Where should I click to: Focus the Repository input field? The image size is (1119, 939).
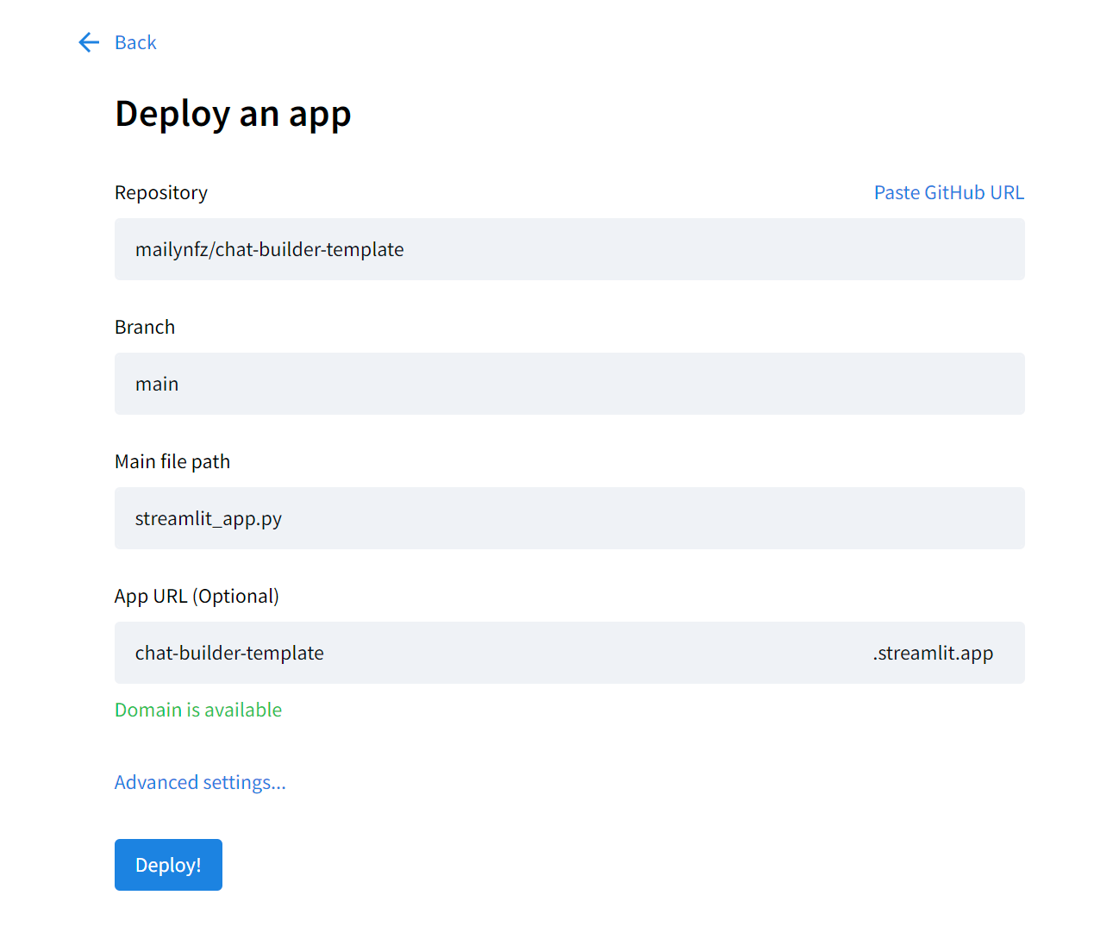[x=570, y=249]
